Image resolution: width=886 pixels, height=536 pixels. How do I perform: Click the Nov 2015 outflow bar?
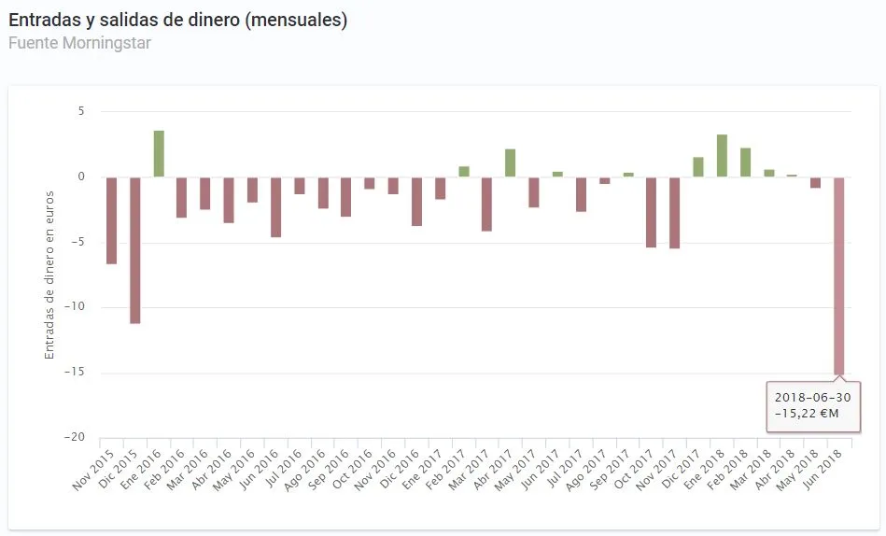click(111, 220)
